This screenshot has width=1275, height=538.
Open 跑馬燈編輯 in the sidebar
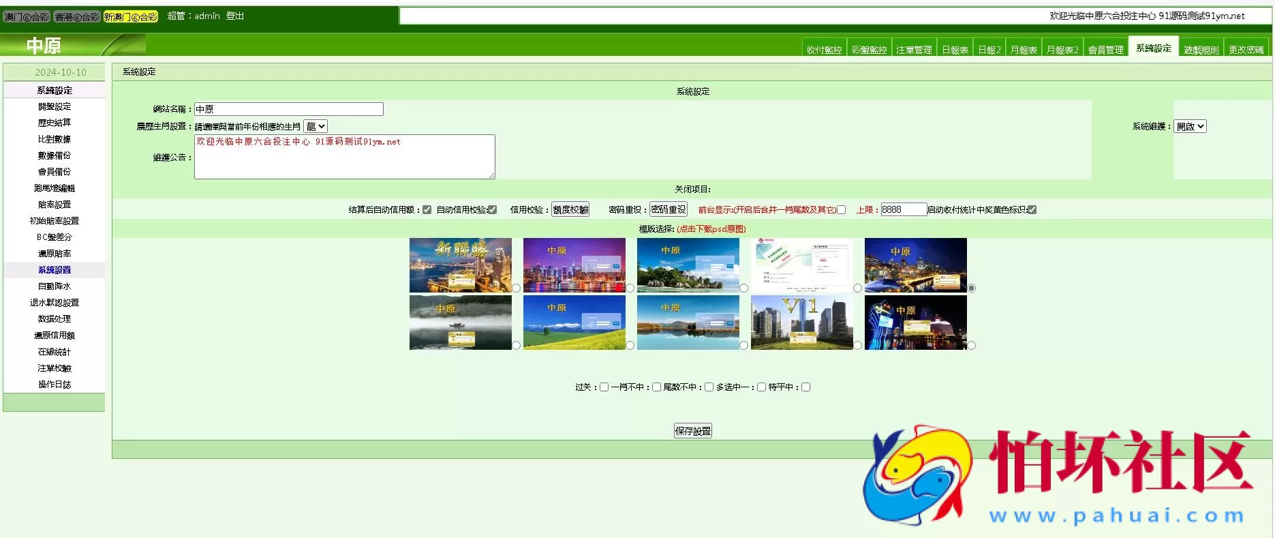(55, 188)
